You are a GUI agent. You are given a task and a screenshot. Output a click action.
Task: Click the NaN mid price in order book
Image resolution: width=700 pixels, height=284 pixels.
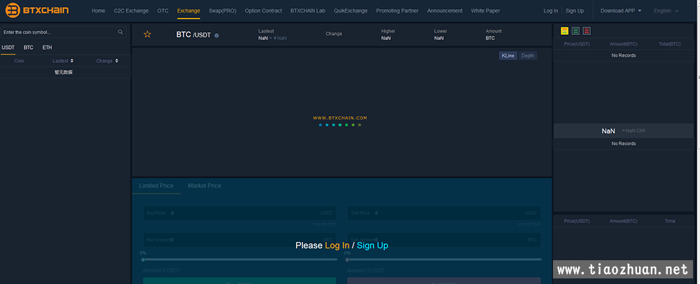coord(608,131)
